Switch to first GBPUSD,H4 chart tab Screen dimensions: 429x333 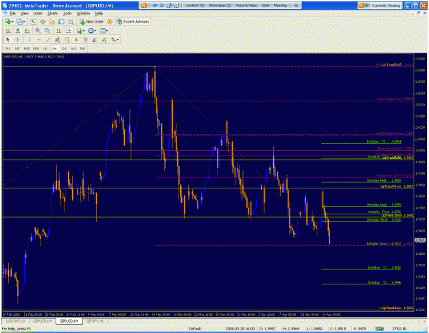(43, 321)
